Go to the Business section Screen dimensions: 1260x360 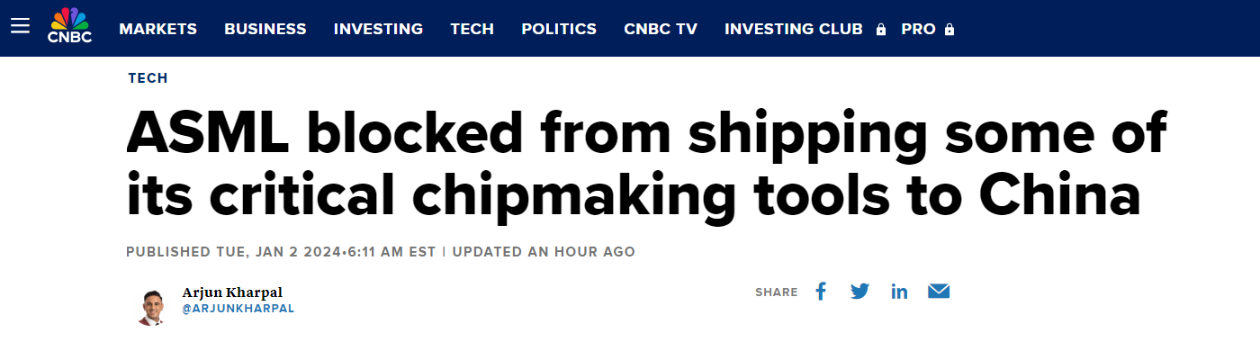pos(265,29)
